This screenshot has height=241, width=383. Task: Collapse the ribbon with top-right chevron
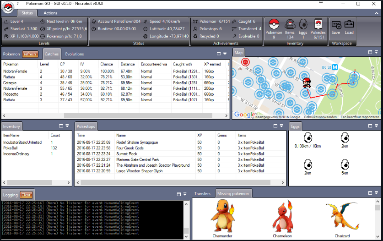tap(377, 13)
